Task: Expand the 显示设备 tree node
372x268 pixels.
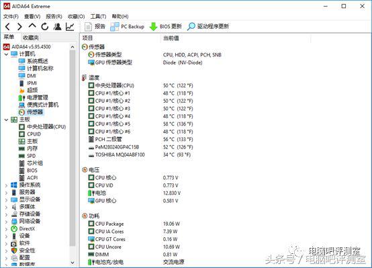Action: [7, 199]
